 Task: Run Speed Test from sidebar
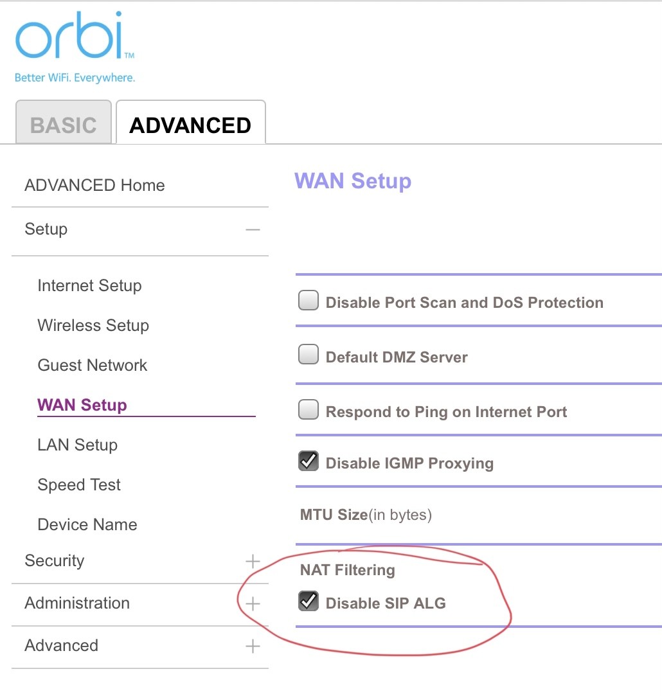click(x=79, y=485)
